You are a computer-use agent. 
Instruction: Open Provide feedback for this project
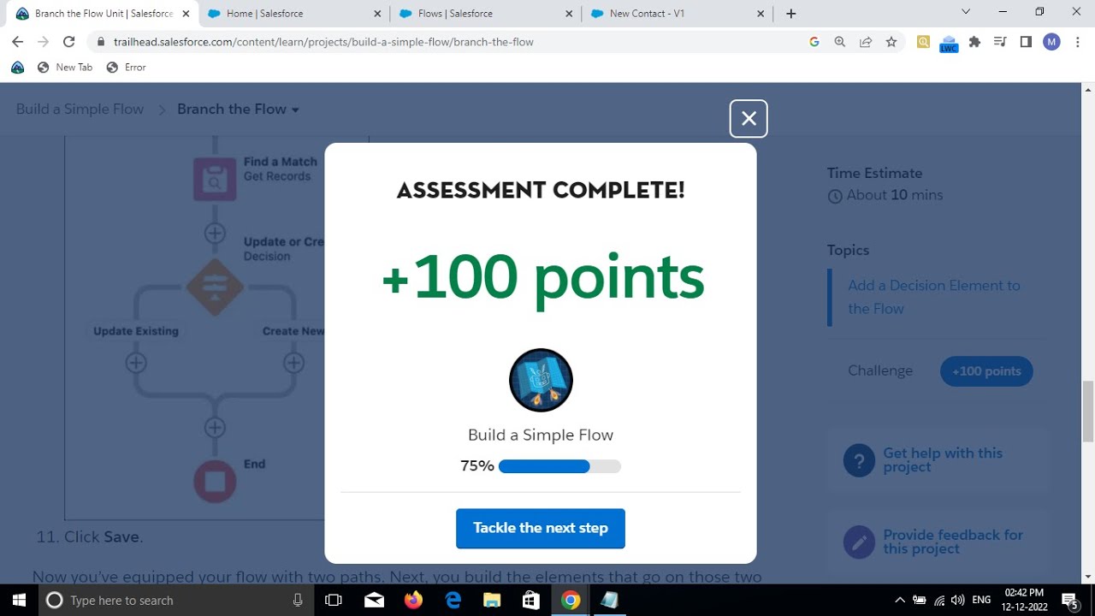tap(953, 542)
